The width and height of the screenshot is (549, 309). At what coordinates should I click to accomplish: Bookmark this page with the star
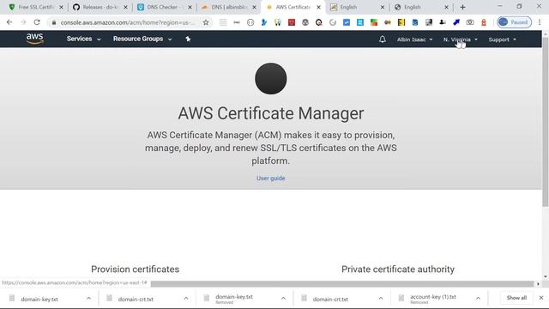click(x=206, y=22)
